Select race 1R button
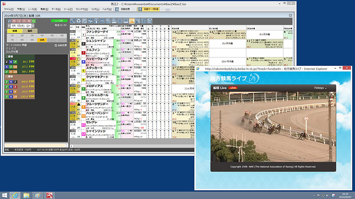 (x=12, y=36)
